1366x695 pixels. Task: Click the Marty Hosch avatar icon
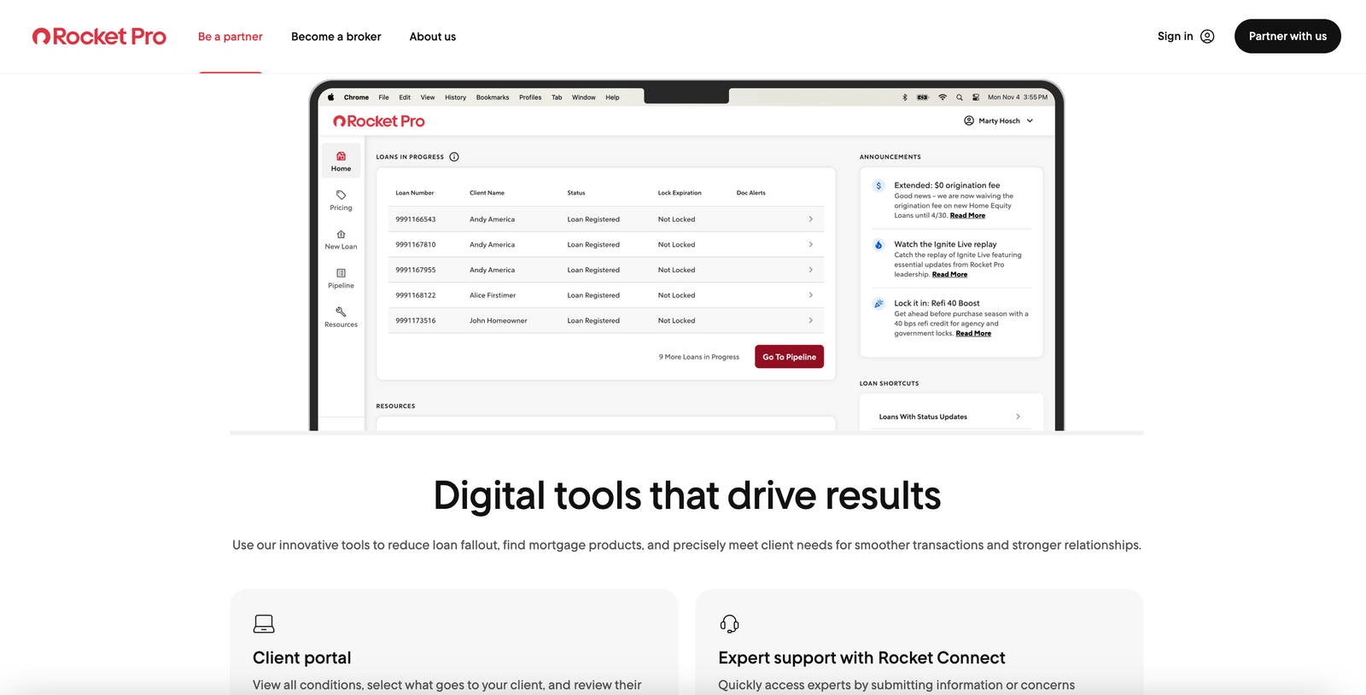click(969, 121)
